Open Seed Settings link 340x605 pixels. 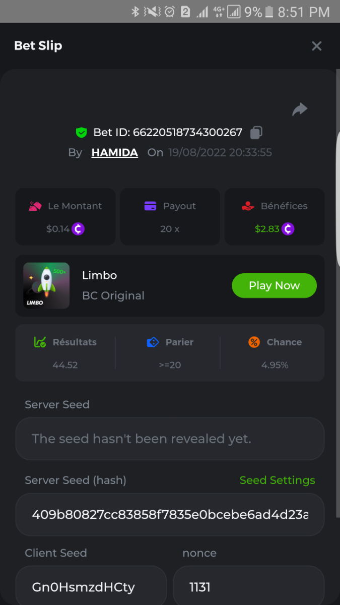(277, 480)
